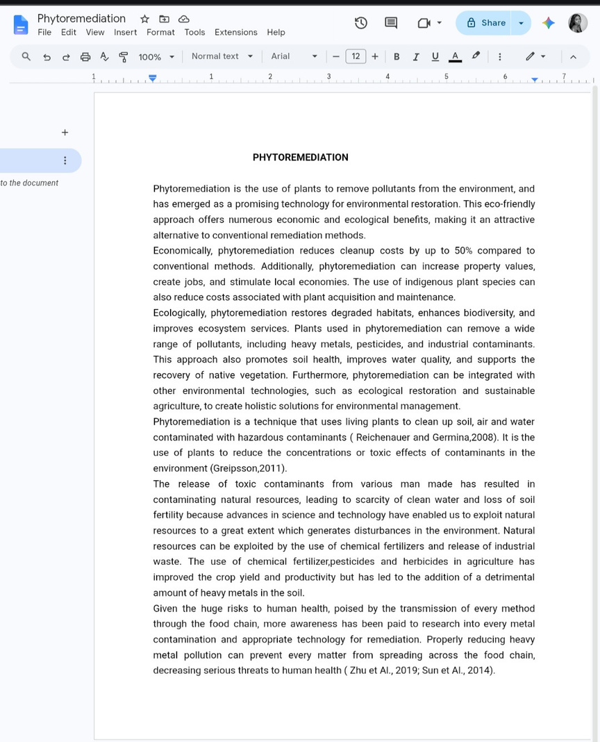Increase font size with plus button

point(375,57)
